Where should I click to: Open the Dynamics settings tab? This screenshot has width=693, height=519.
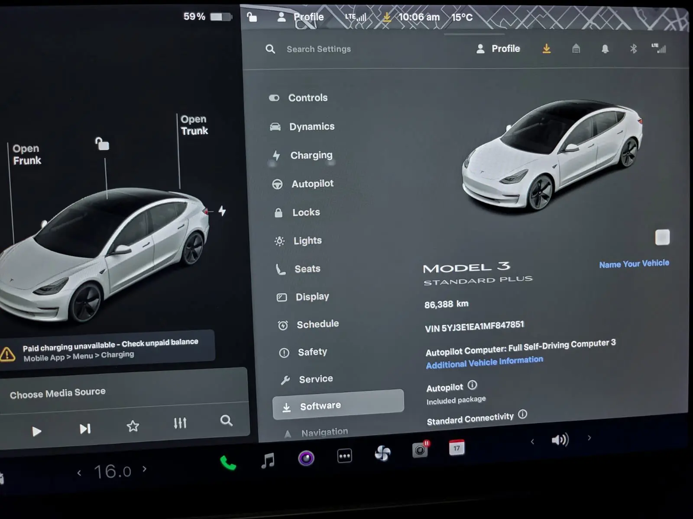[x=312, y=126]
